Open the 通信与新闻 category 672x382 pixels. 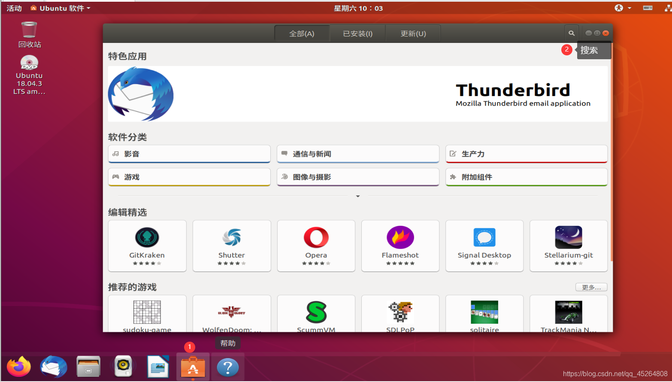357,154
